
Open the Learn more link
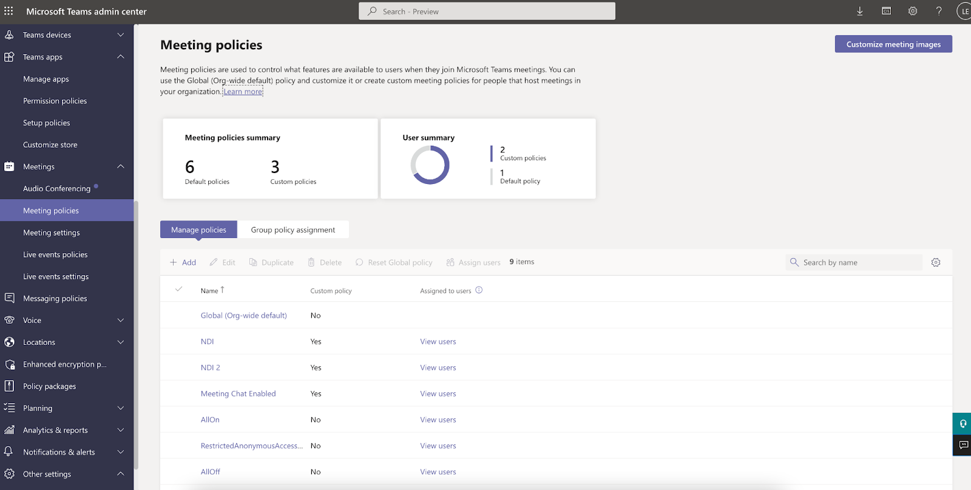[243, 92]
